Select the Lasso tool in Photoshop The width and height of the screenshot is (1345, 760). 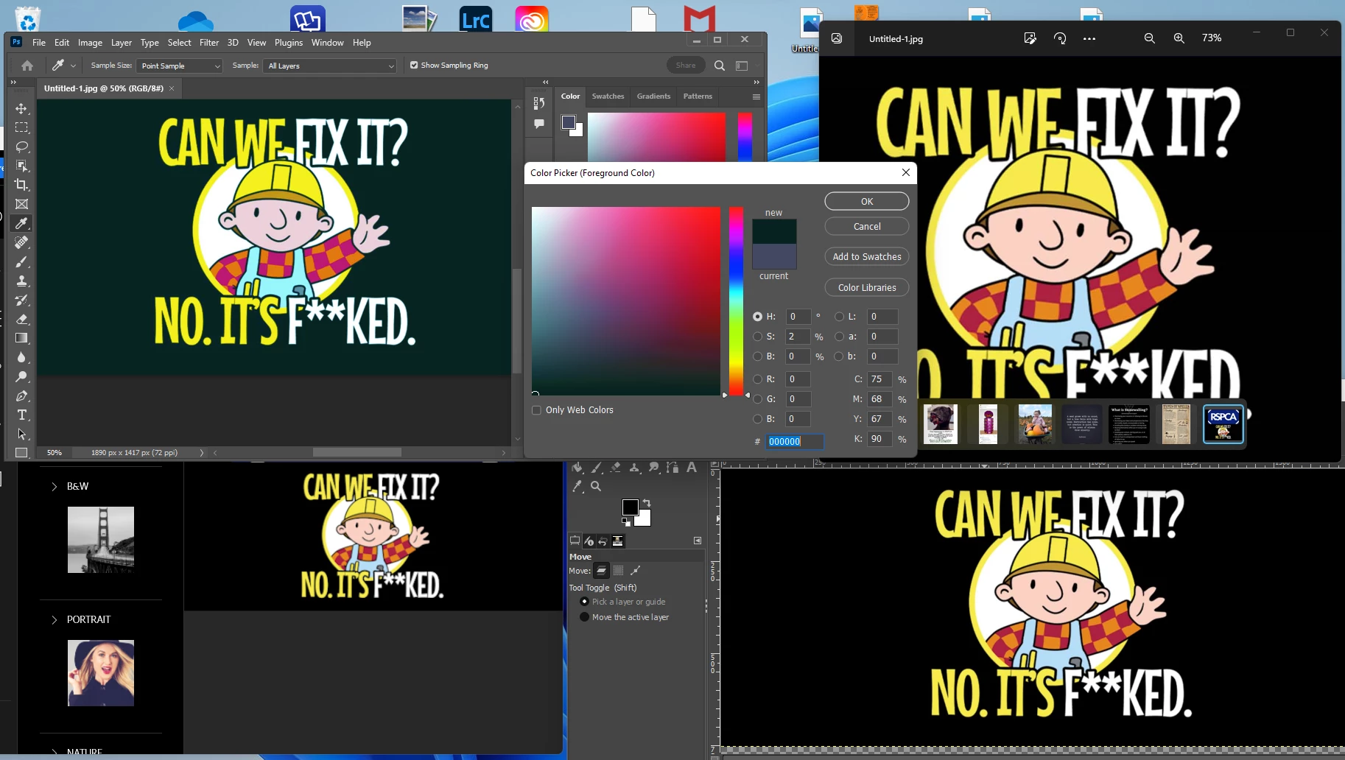click(x=21, y=147)
